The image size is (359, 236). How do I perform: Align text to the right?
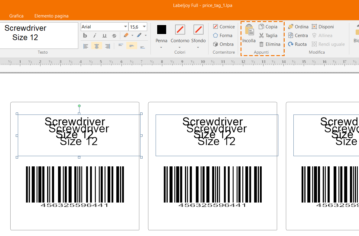click(x=107, y=46)
